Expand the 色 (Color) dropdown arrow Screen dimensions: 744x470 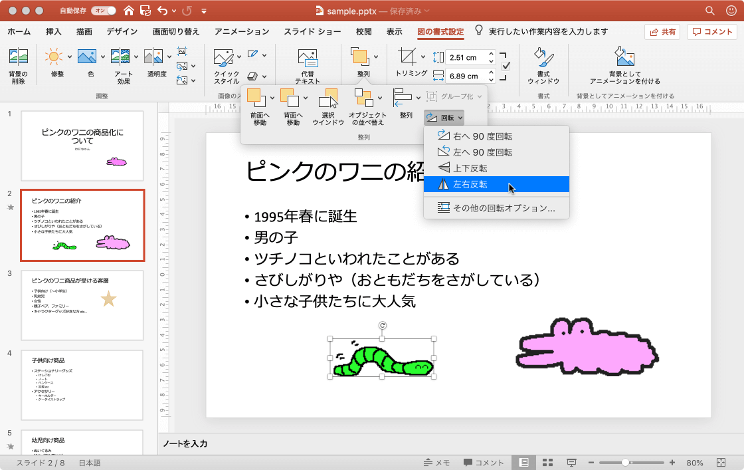[x=102, y=56]
